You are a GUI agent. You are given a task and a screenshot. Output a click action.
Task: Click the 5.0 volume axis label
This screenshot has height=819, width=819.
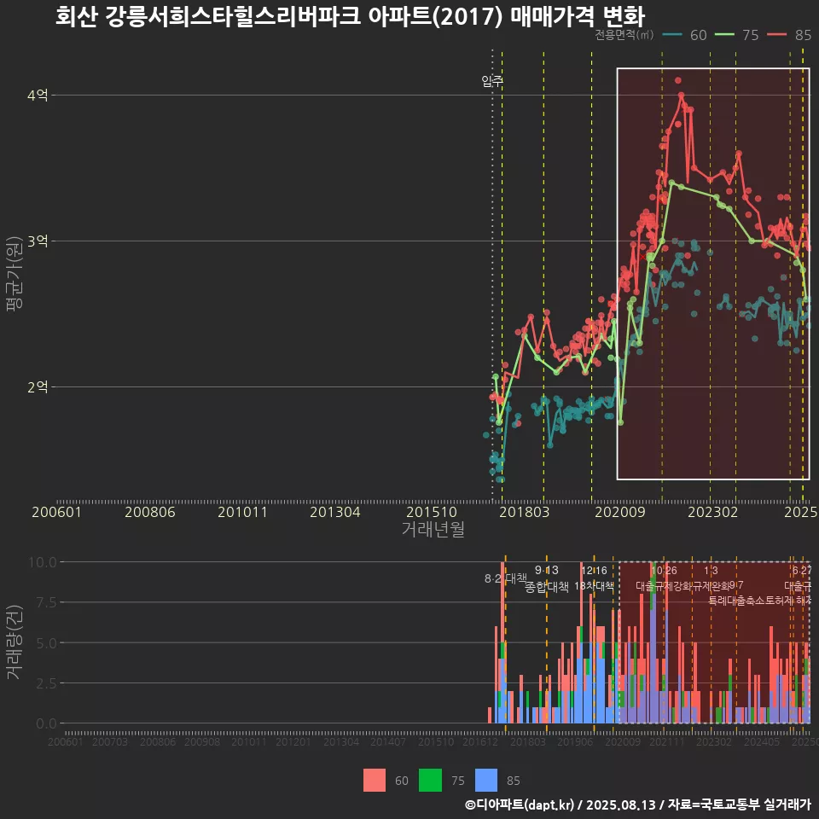46,643
